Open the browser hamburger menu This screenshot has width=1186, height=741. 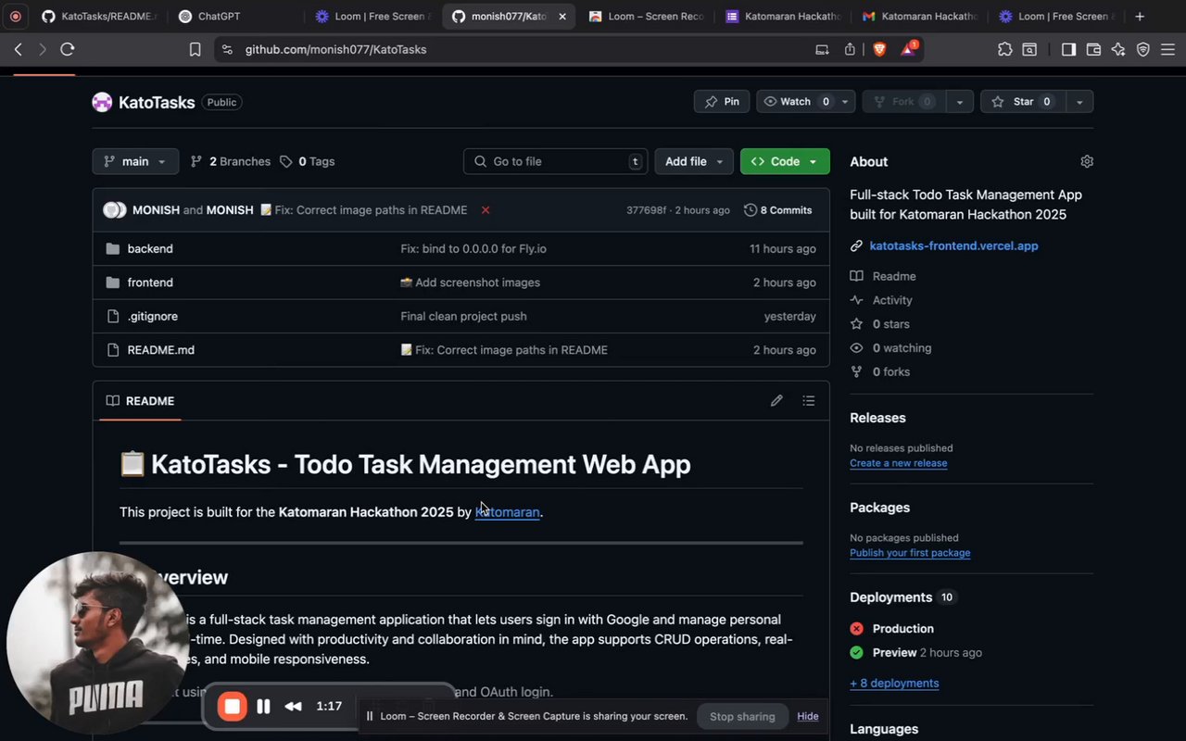1167,49
